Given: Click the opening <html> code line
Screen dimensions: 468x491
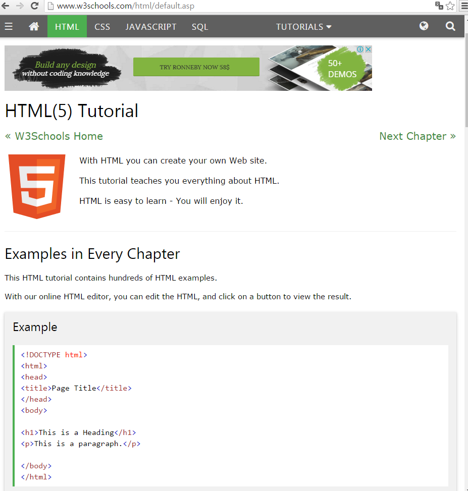Looking at the screenshot, I should click(x=34, y=366).
